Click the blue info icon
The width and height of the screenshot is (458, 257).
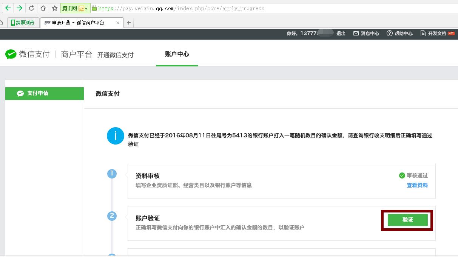click(x=116, y=136)
